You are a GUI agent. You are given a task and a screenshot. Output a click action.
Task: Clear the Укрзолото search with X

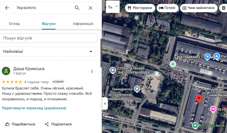pyautogui.click(x=90, y=8)
